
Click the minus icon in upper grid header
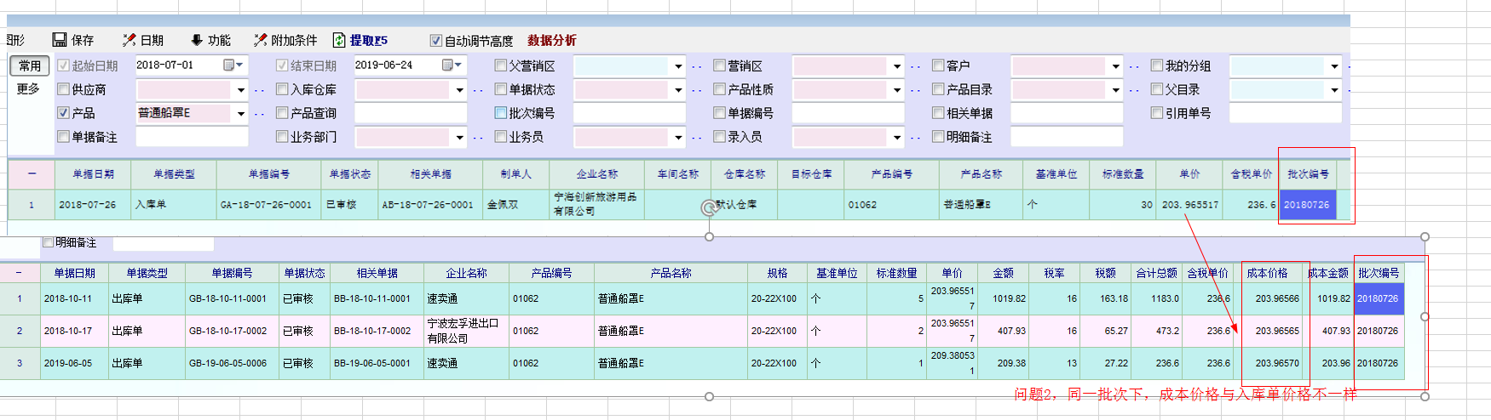32,173
